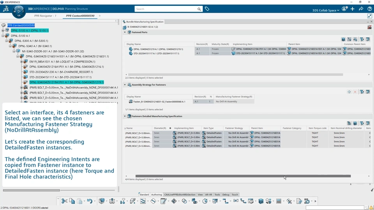Viewport: 374px width, 210px height.
Task: Click the expand fullscreen icon at top right
Action: point(369,16)
